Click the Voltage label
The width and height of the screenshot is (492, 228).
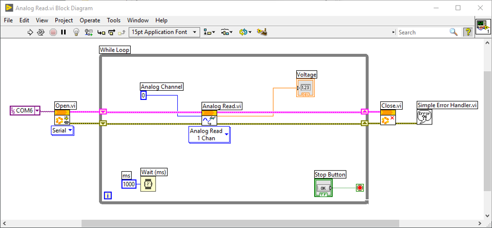[306, 74]
